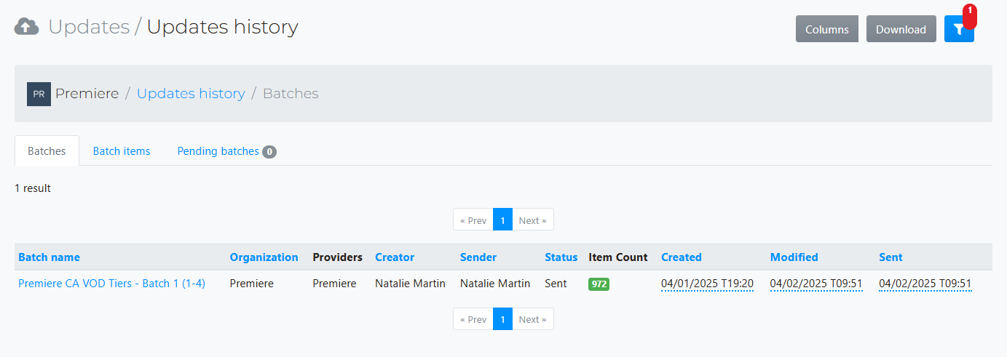
Task: Click Natalie Martin in Sender column
Action: [495, 284]
